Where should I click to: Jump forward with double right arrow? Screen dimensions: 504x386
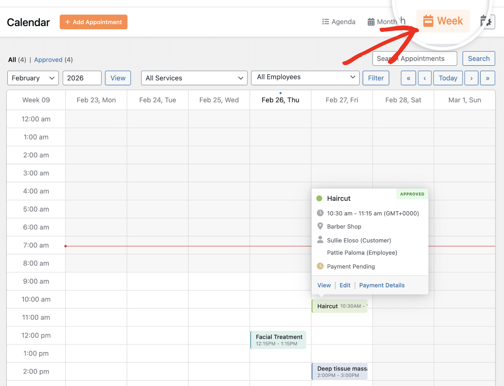[x=487, y=78]
